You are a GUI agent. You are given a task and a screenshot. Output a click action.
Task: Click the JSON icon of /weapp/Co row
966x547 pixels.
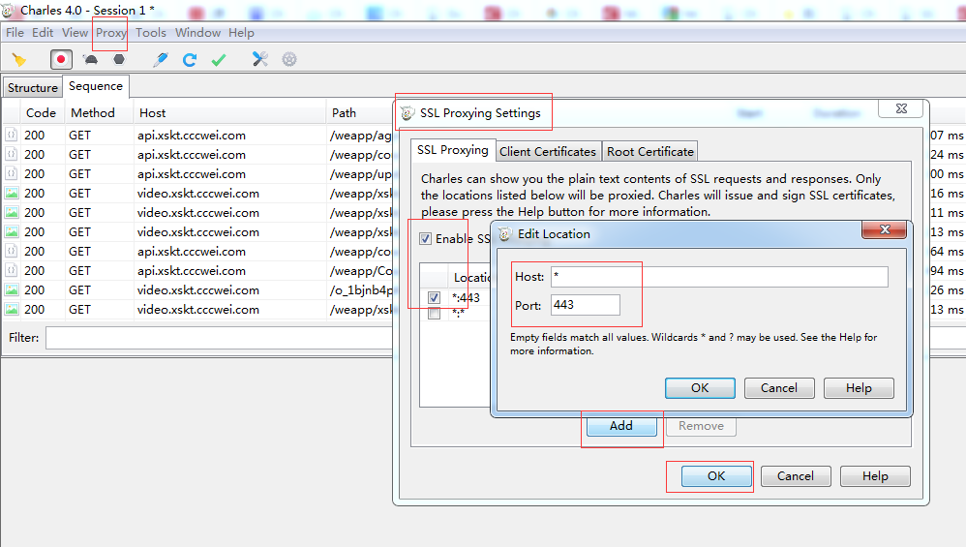click(x=12, y=270)
